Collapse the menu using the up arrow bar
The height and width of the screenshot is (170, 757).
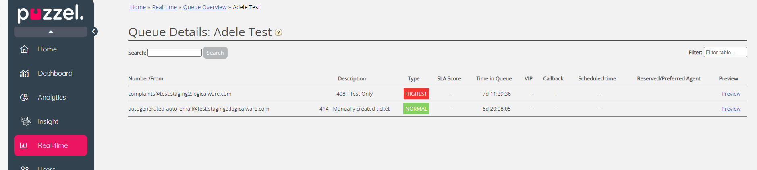point(51,31)
